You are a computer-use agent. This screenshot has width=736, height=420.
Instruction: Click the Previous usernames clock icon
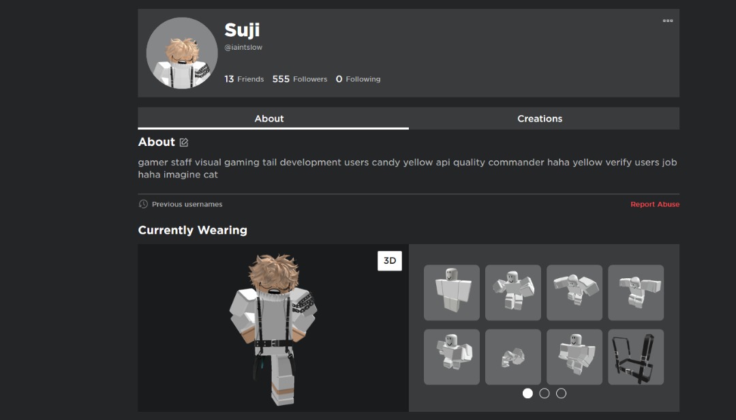pos(143,204)
